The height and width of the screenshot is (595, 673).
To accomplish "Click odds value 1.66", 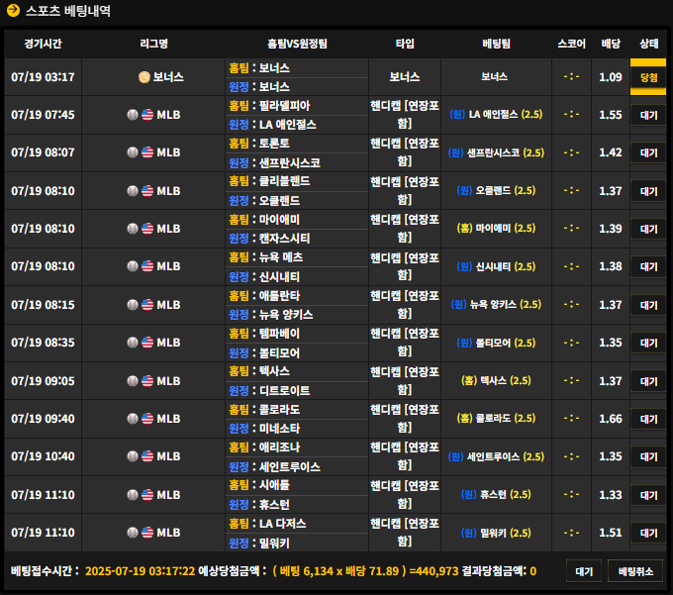I will 611,419.
